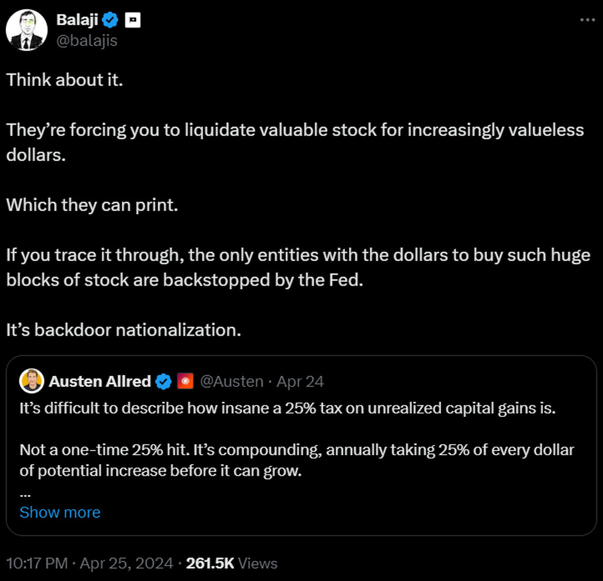This screenshot has height=581, width=603.
Task: Click Austen Allred's blue verified badge
Action: [163, 382]
